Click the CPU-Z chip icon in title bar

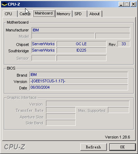[4, 4]
